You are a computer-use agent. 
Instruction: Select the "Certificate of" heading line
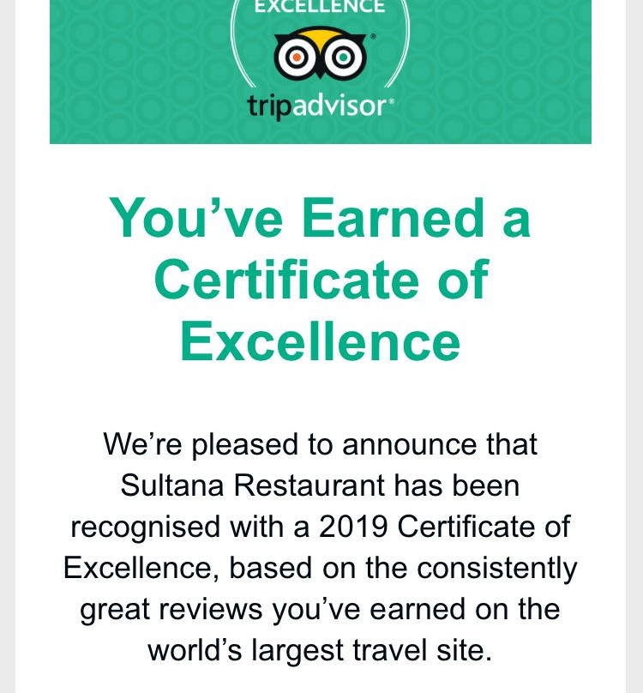(x=321, y=280)
